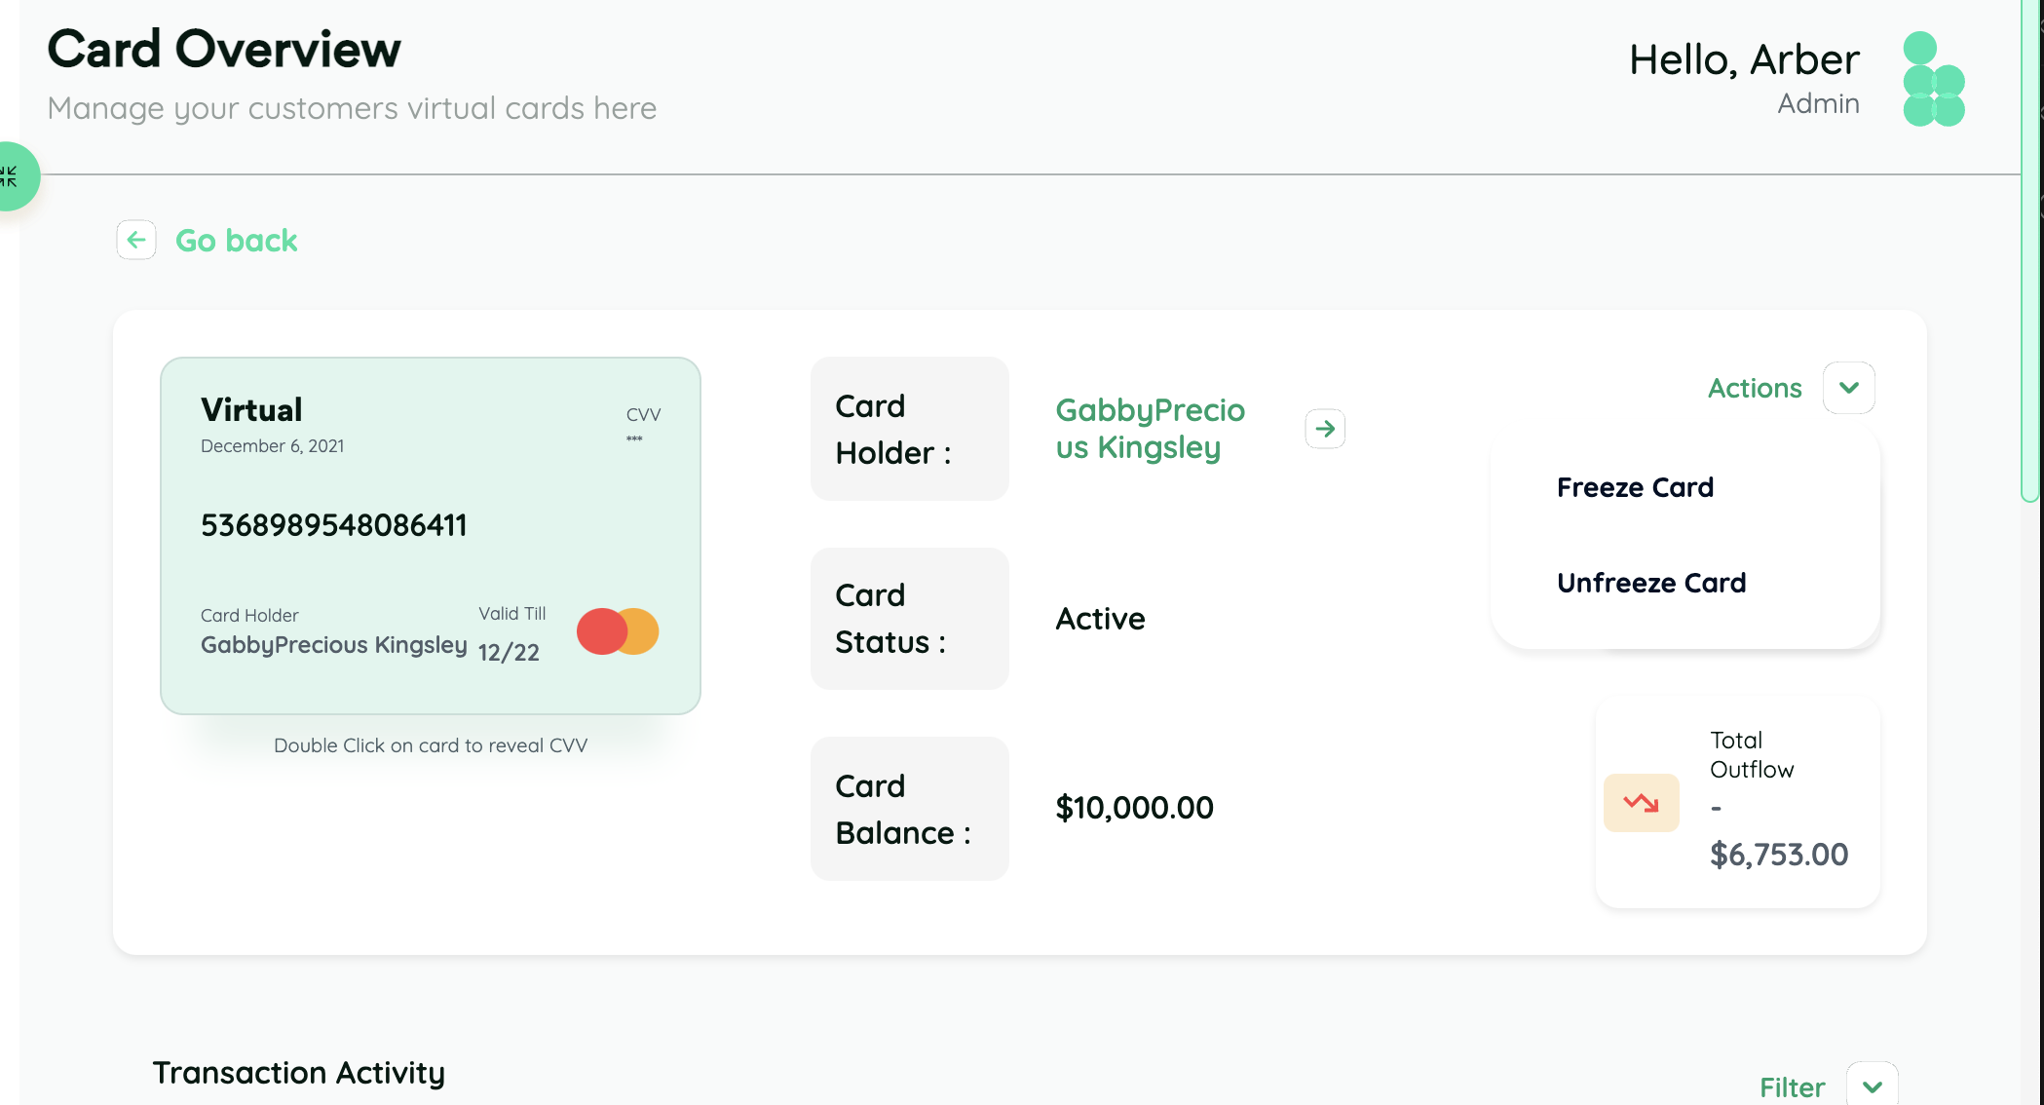Click the Filter label
The image size is (2044, 1105).
coord(1792,1086)
